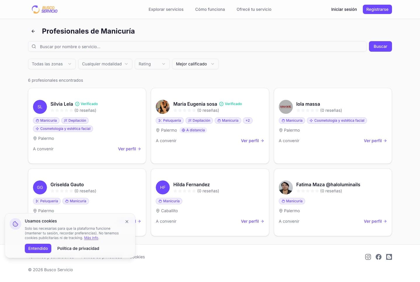Click the Caballito location on Hilda's card

(167, 211)
